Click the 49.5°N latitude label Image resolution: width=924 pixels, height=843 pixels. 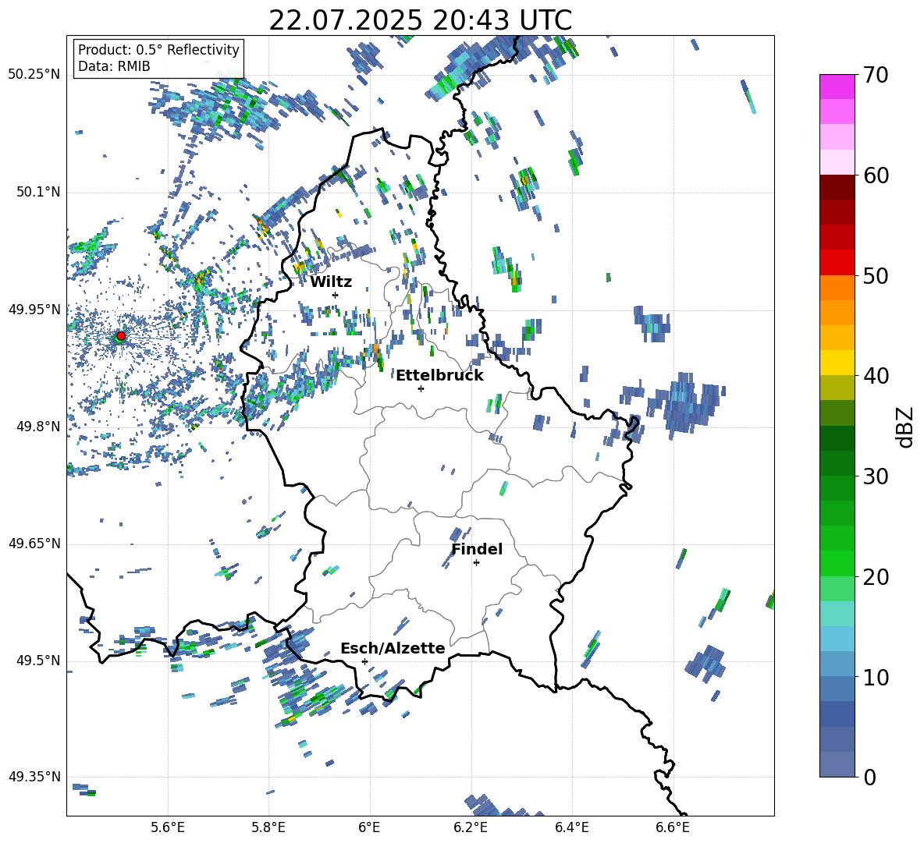tap(38, 661)
